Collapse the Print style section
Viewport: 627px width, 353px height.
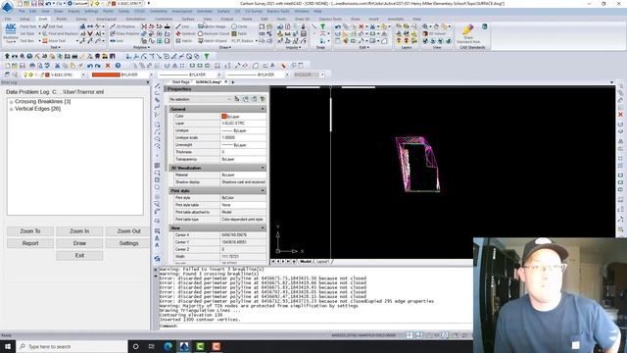coord(263,191)
